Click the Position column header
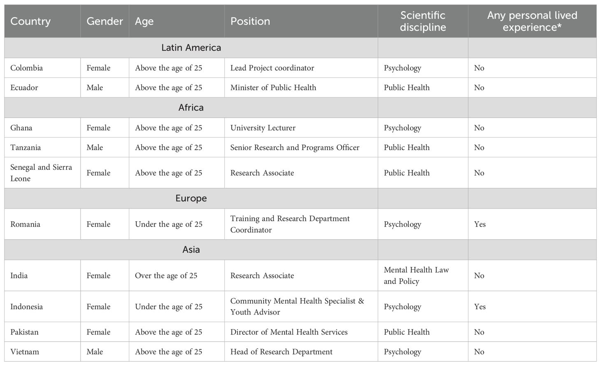This screenshot has width=601, height=366. (x=250, y=21)
